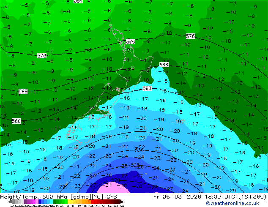
Task: Click the -25 temperature value next to 528
Action: click(x=123, y=166)
